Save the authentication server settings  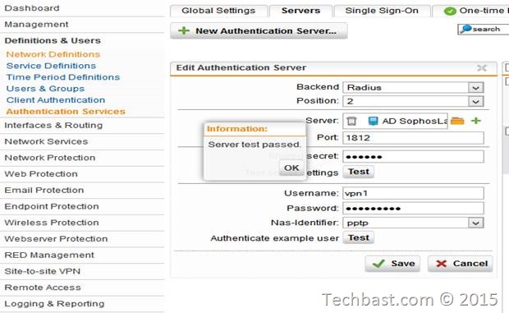point(392,264)
